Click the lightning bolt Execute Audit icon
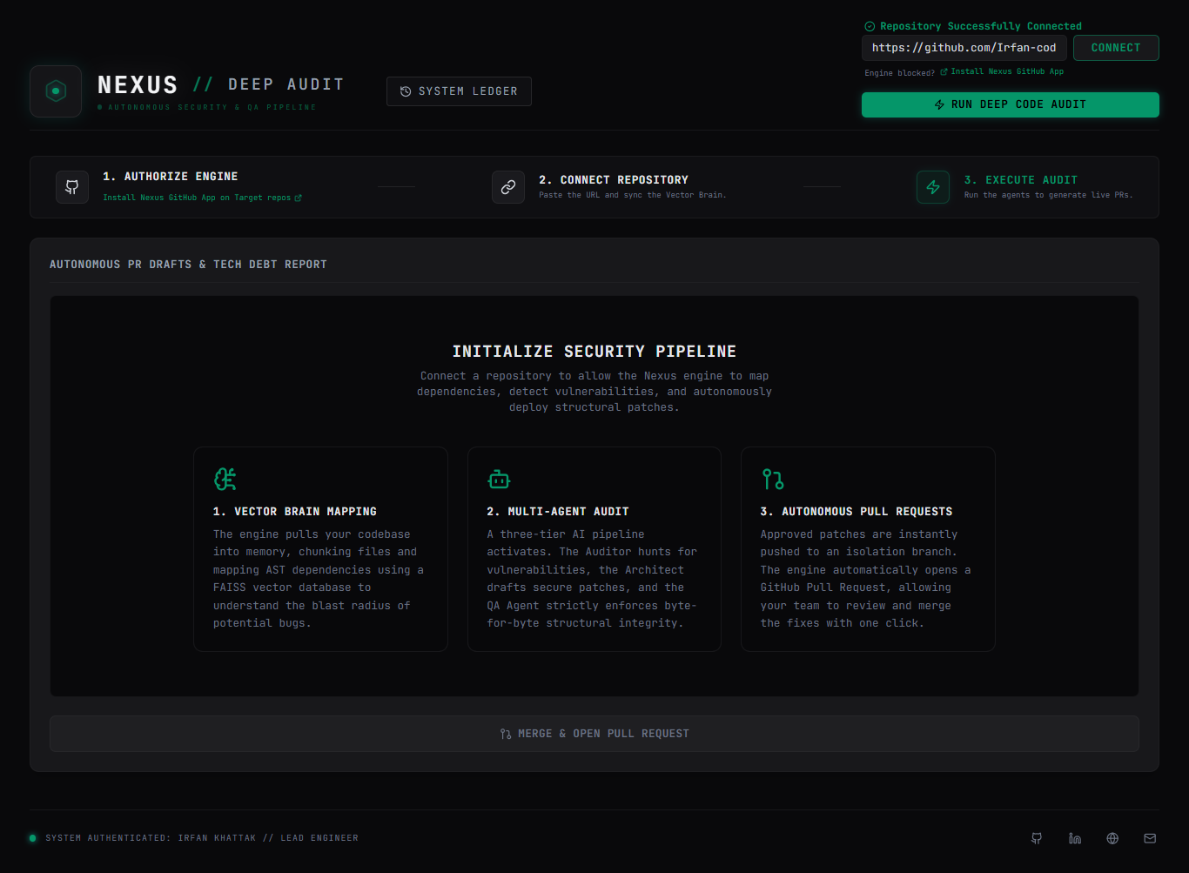This screenshot has width=1189, height=873. 933,187
